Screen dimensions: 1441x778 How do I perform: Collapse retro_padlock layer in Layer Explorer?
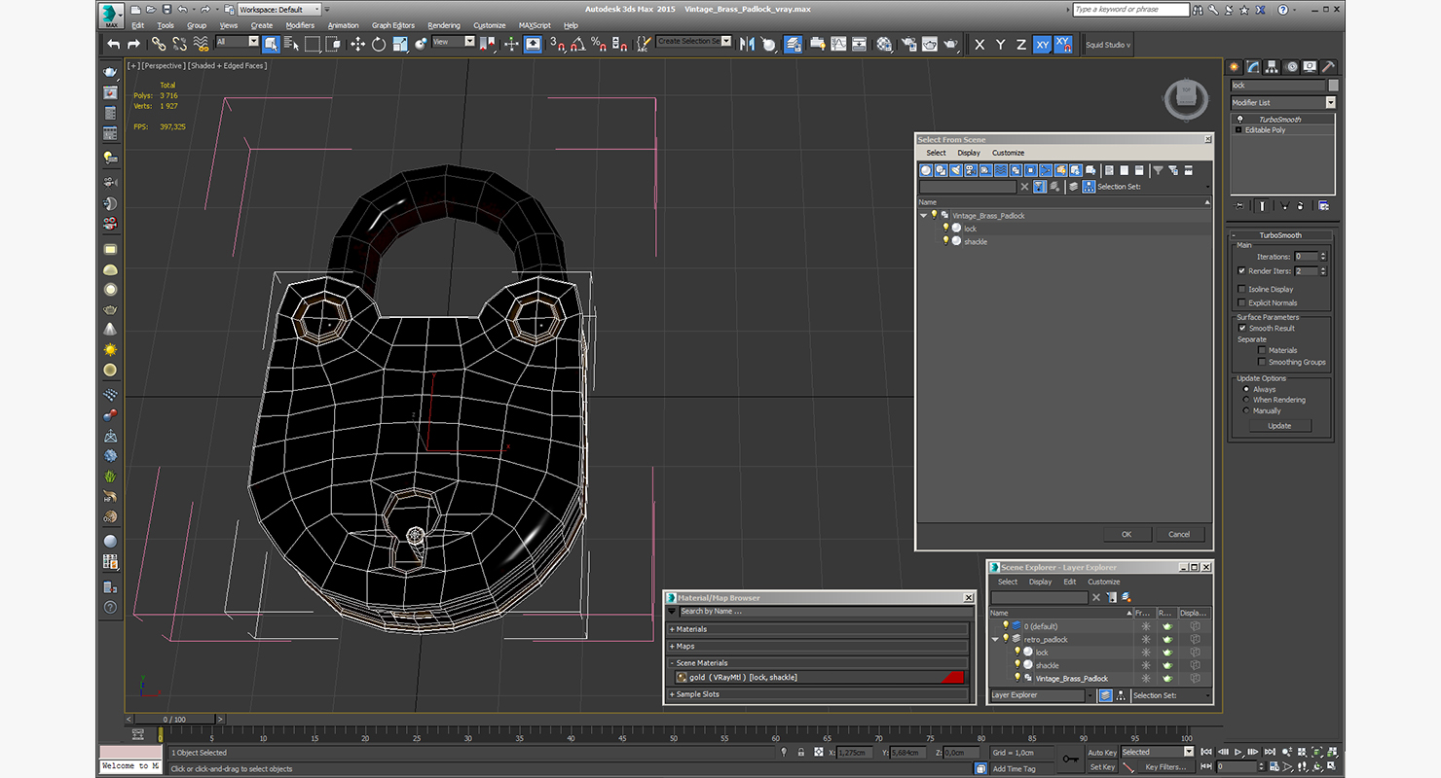click(995, 639)
